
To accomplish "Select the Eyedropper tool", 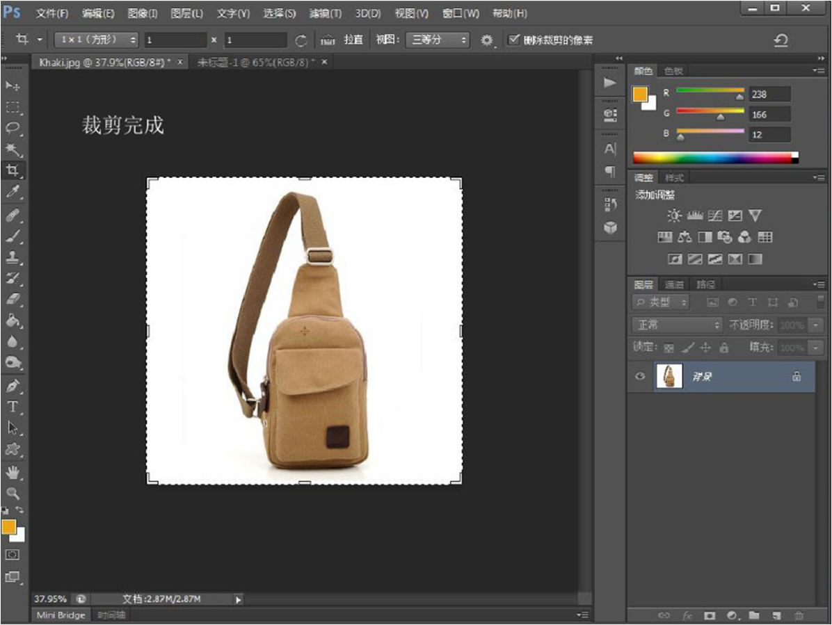I will 13,192.
